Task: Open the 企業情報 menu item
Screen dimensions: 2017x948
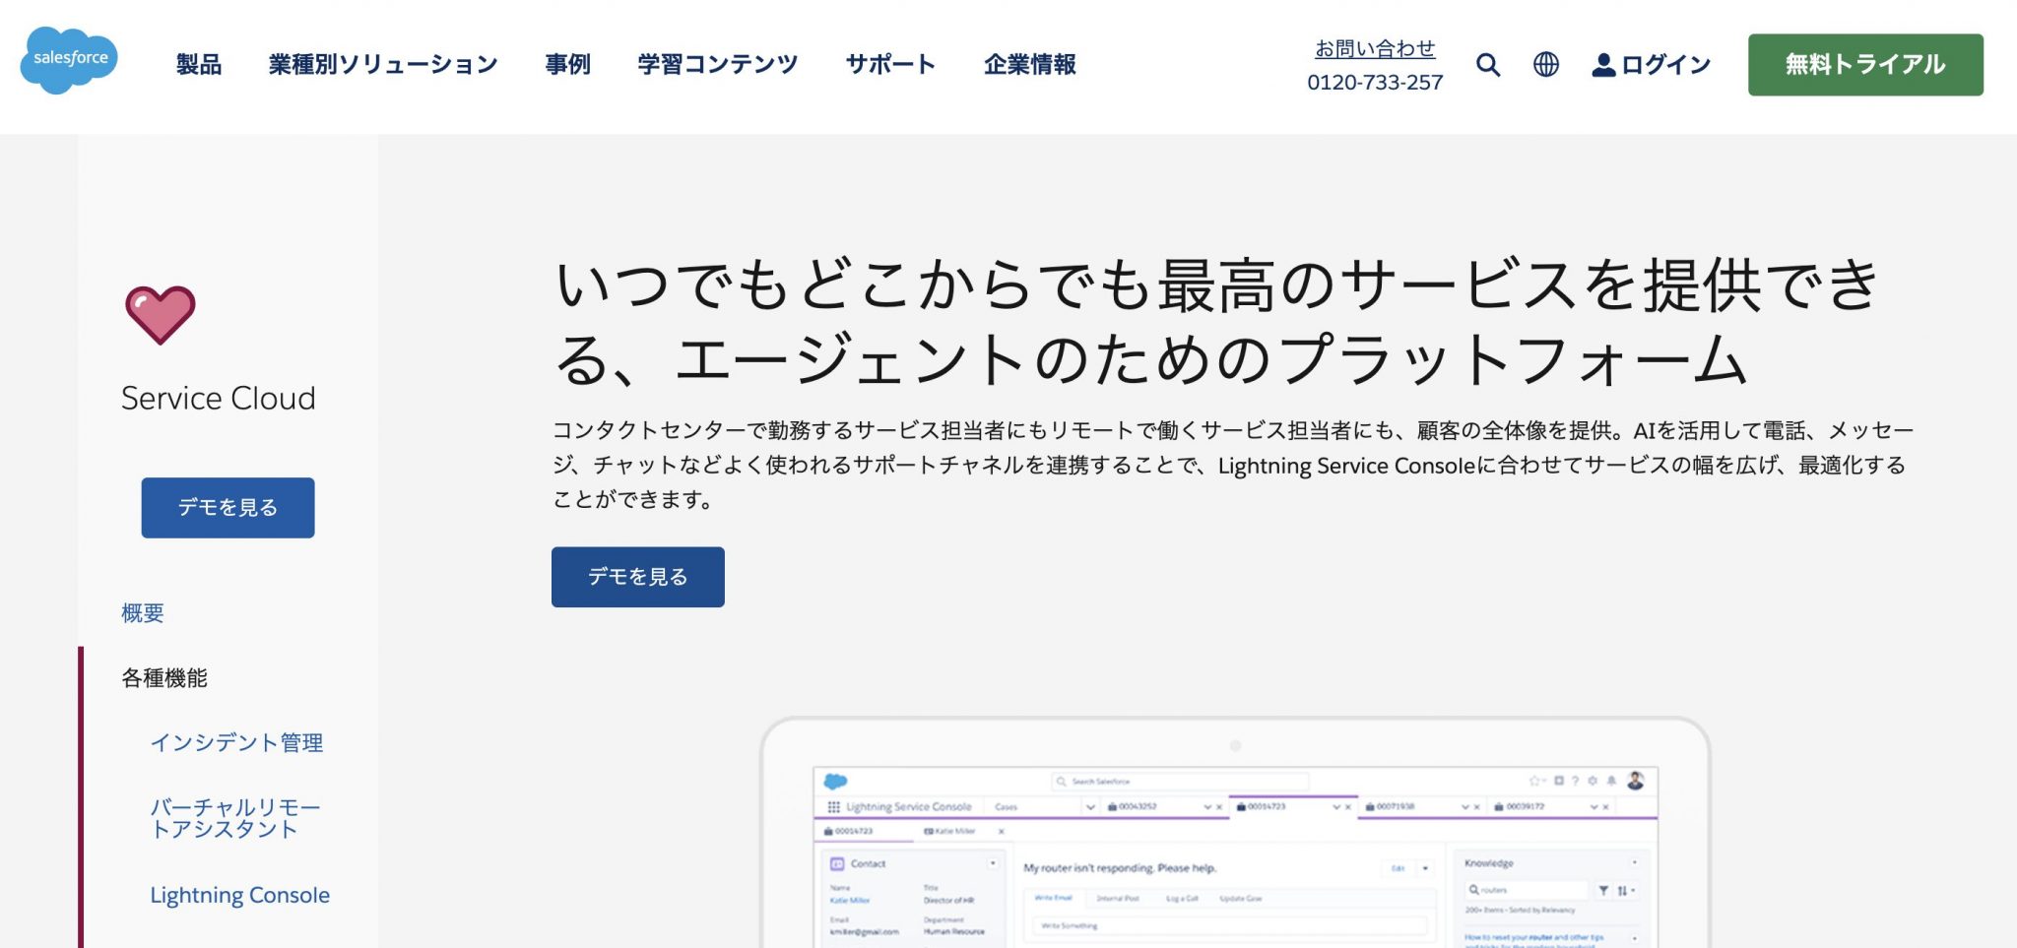Action: pos(1029,64)
